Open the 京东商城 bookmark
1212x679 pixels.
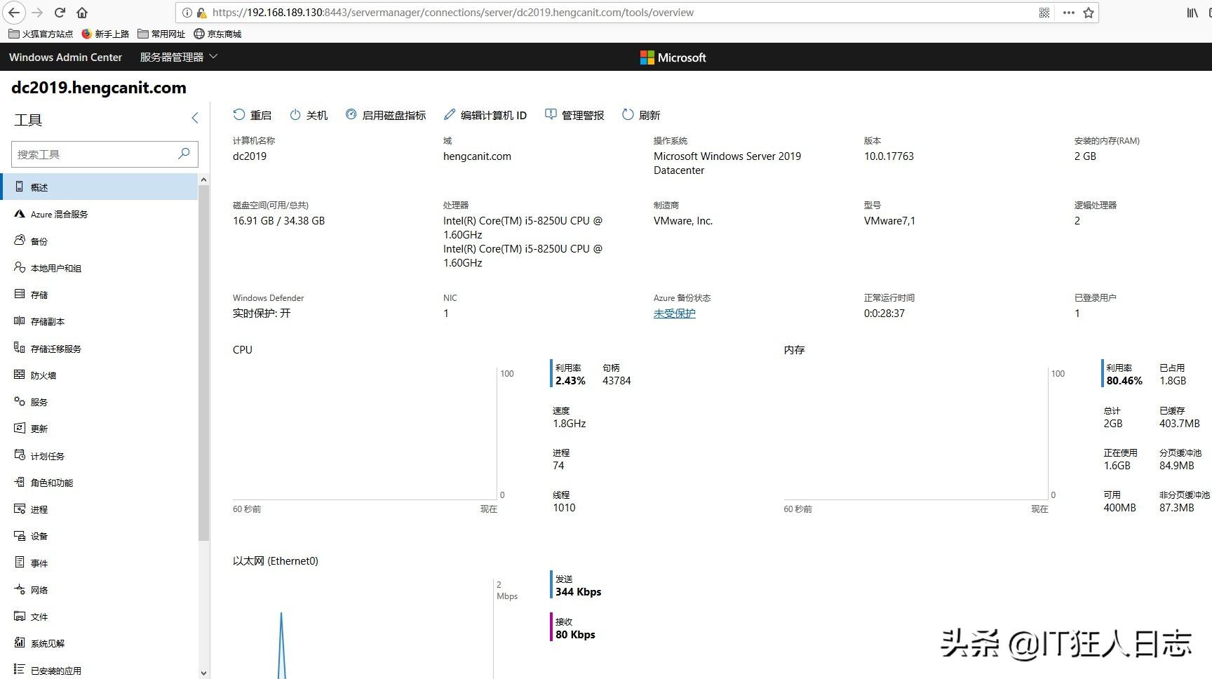(x=217, y=34)
